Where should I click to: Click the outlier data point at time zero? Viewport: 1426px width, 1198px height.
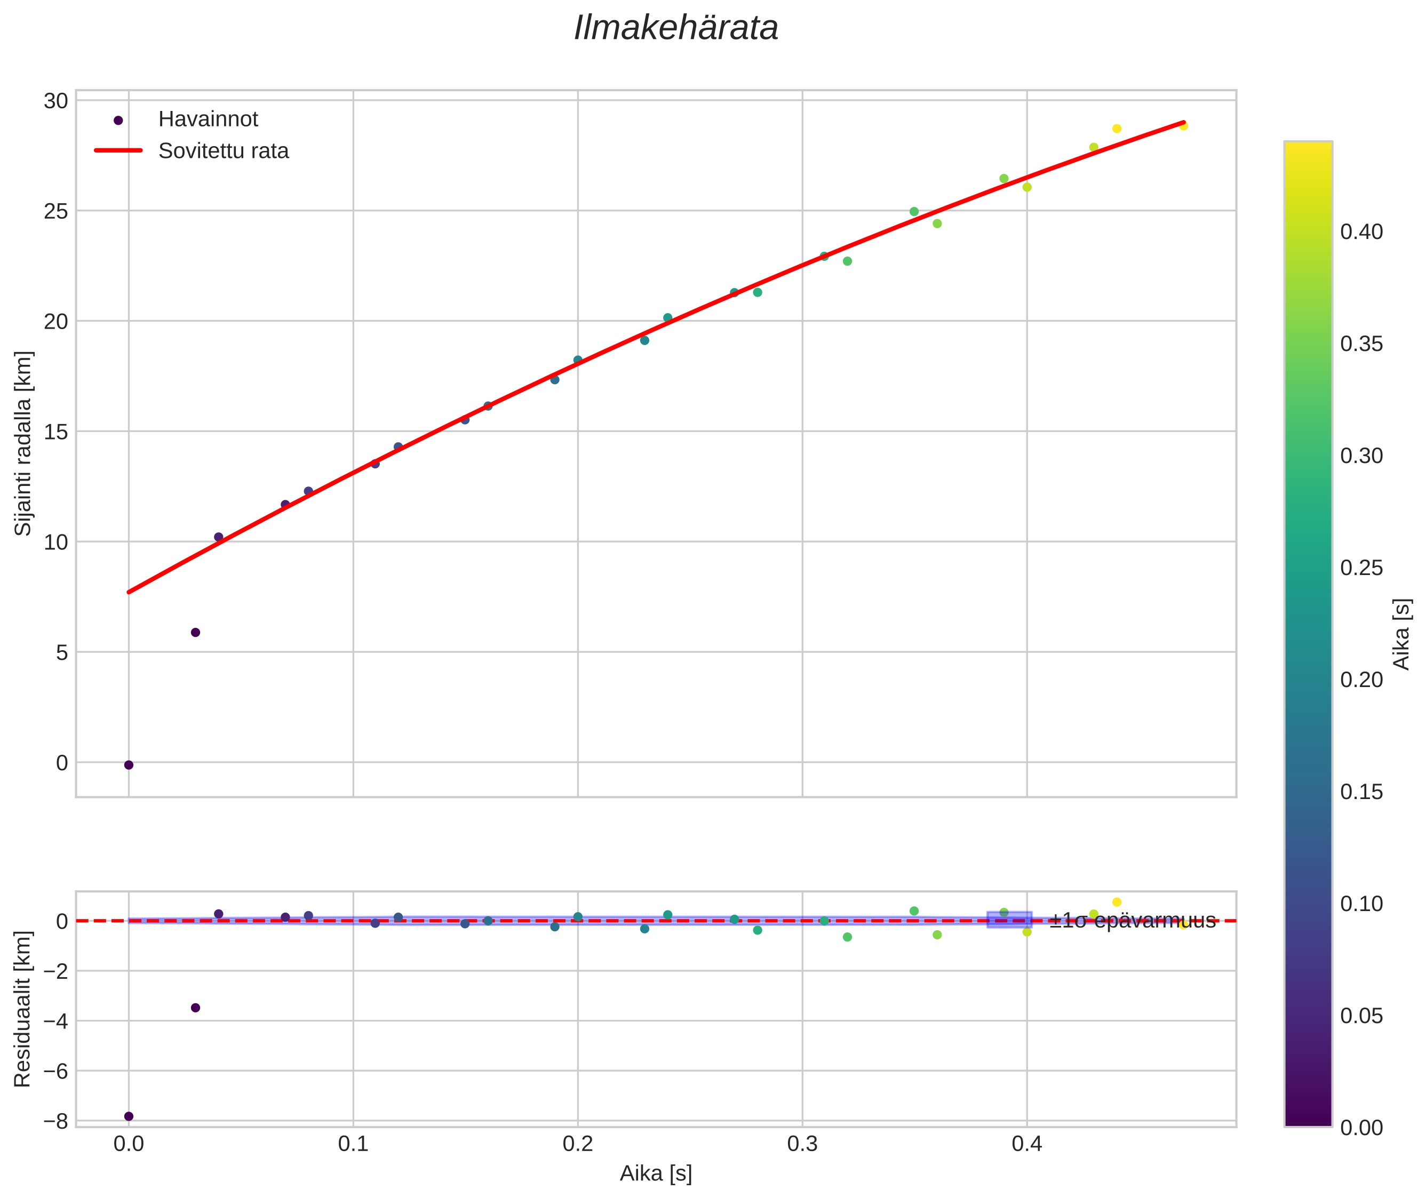(x=129, y=765)
